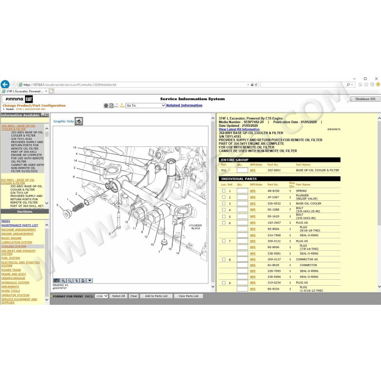Click the Related Information link
This screenshot has height=381, width=381.
(x=184, y=105)
